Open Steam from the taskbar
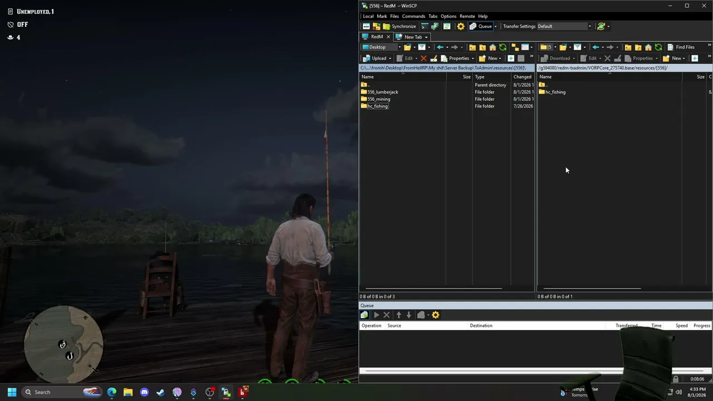This screenshot has height=401, width=713. click(x=160, y=392)
